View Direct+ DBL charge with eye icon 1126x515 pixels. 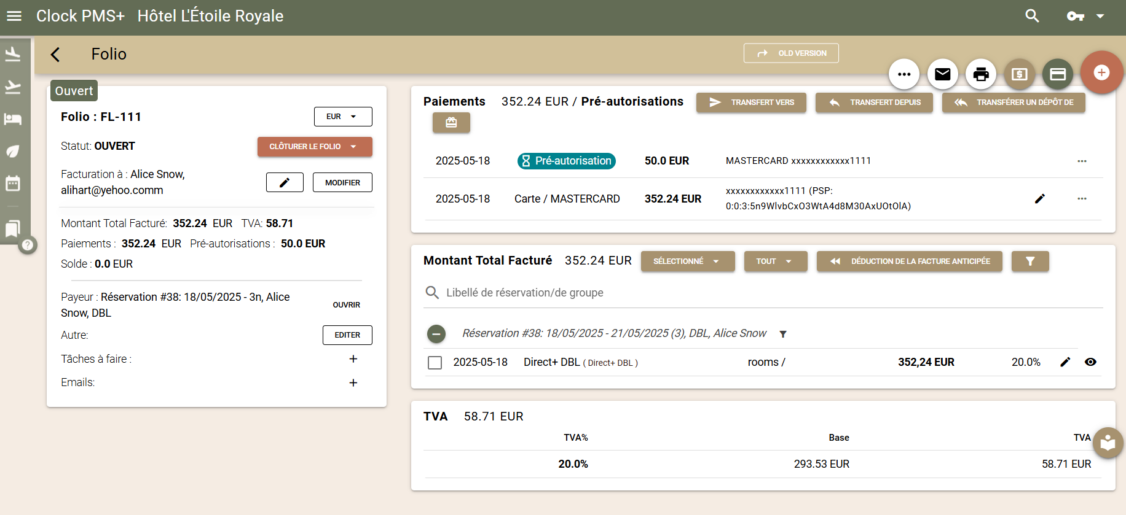[x=1090, y=362]
